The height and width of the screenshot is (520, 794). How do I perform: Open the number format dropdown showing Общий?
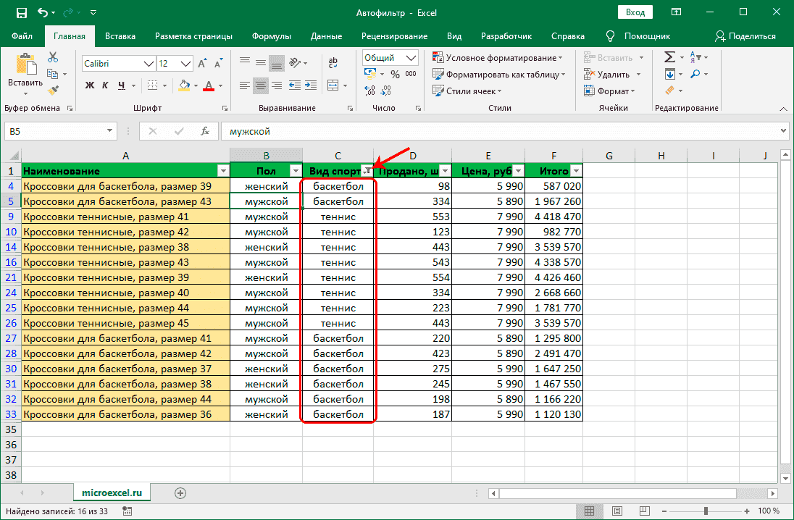(x=411, y=57)
